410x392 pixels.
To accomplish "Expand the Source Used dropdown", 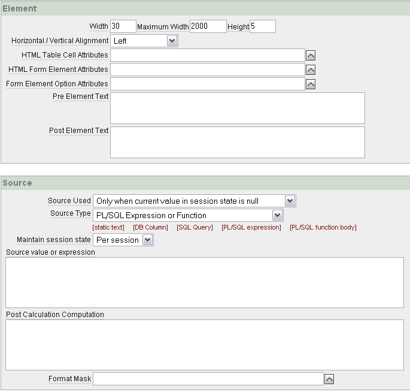I will [x=195, y=201].
